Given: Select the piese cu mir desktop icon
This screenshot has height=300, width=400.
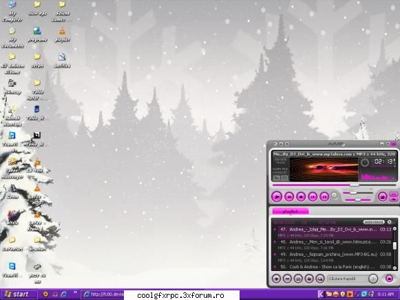Looking at the screenshot, I should (37, 274).
